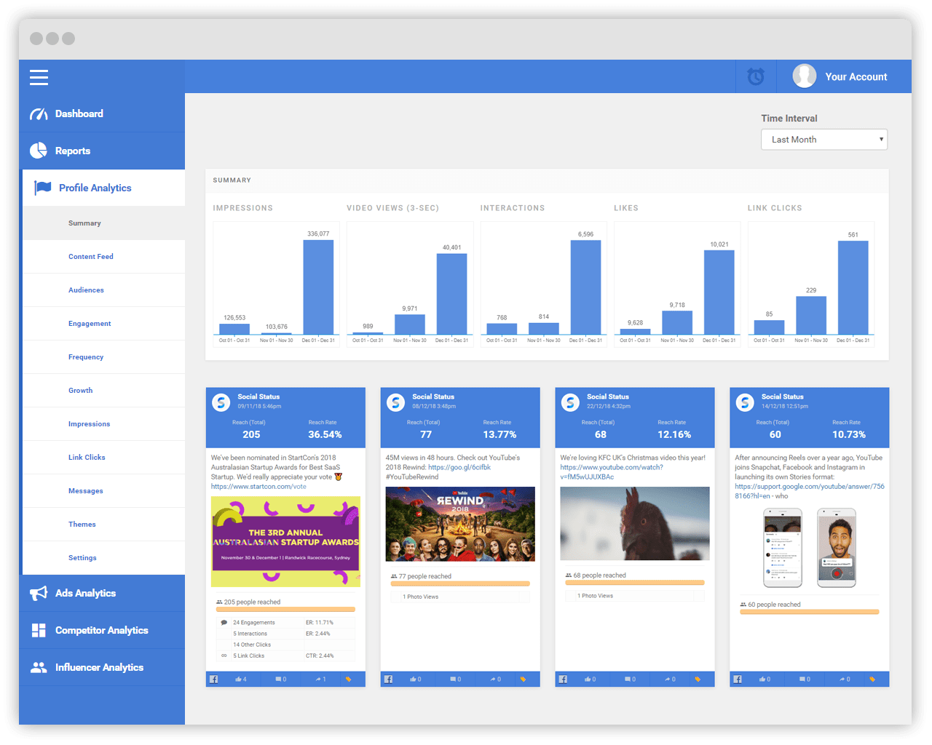932x745 pixels.
Task: Open the Settings submenu item
Action: point(103,558)
